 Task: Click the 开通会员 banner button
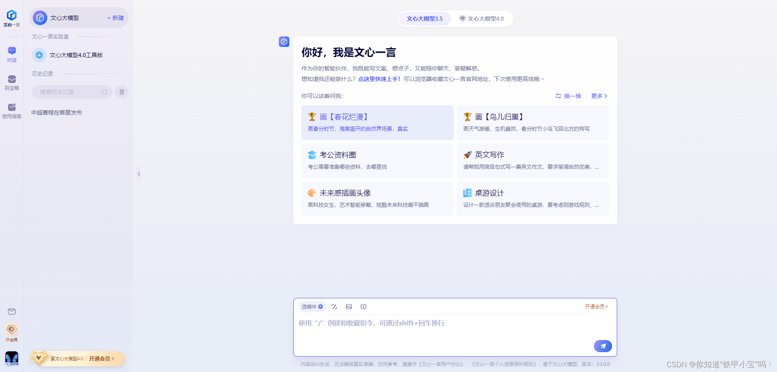click(102, 359)
